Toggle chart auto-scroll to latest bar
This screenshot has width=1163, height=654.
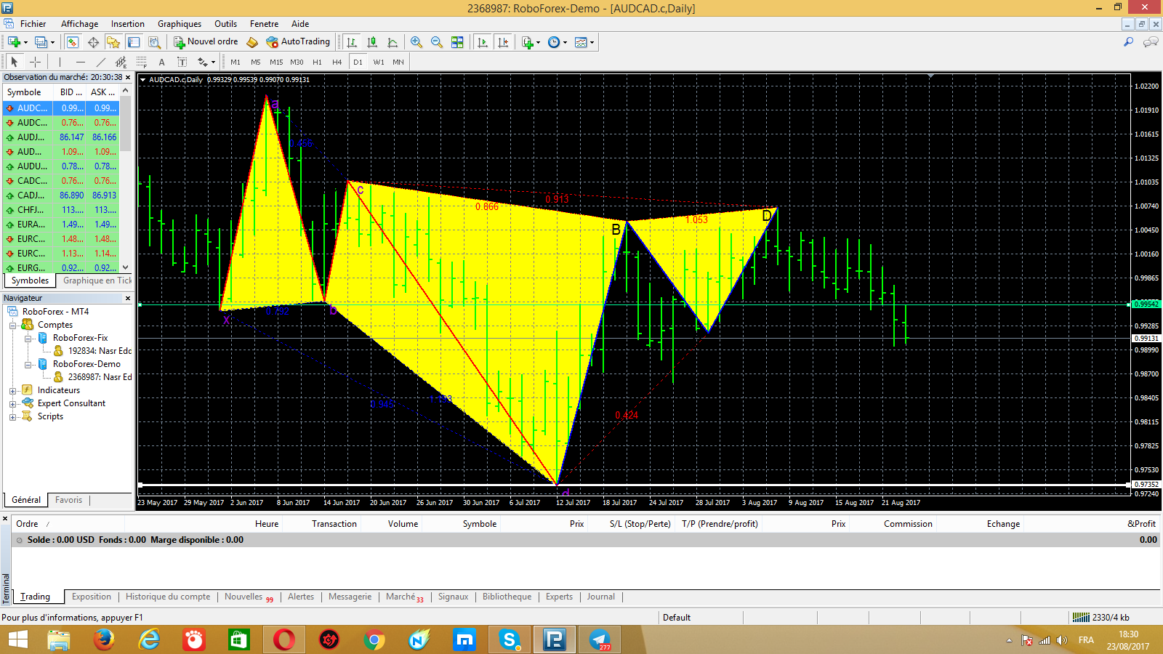click(482, 42)
